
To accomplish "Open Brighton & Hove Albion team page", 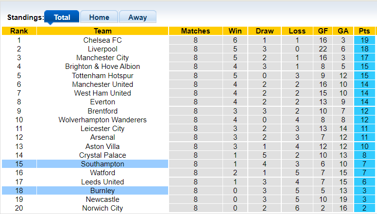I will 103,66.
